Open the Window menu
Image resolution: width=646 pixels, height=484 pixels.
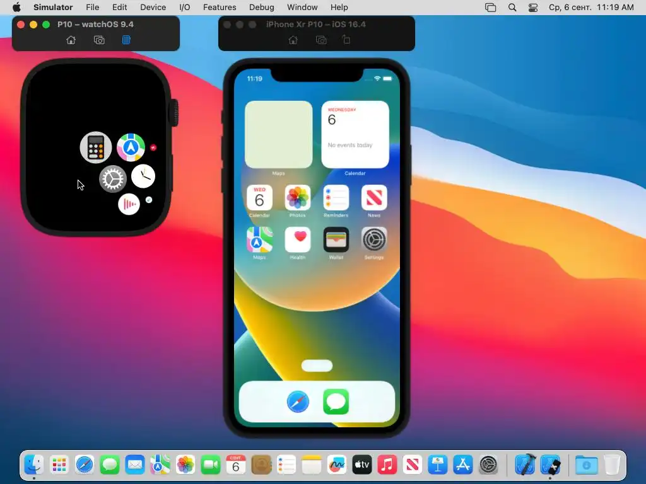[x=302, y=8]
